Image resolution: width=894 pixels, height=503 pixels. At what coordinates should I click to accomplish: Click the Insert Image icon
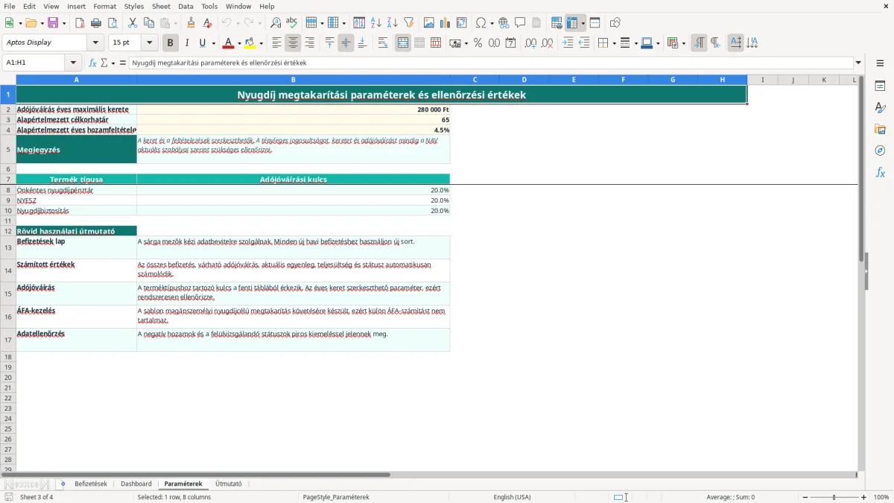pyautogui.click(x=429, y=23)
